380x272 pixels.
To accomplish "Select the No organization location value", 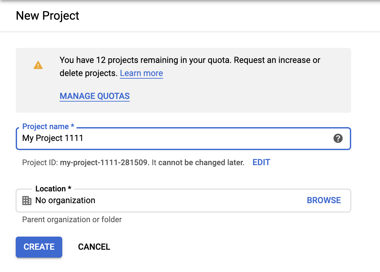I will coord(65,200).
